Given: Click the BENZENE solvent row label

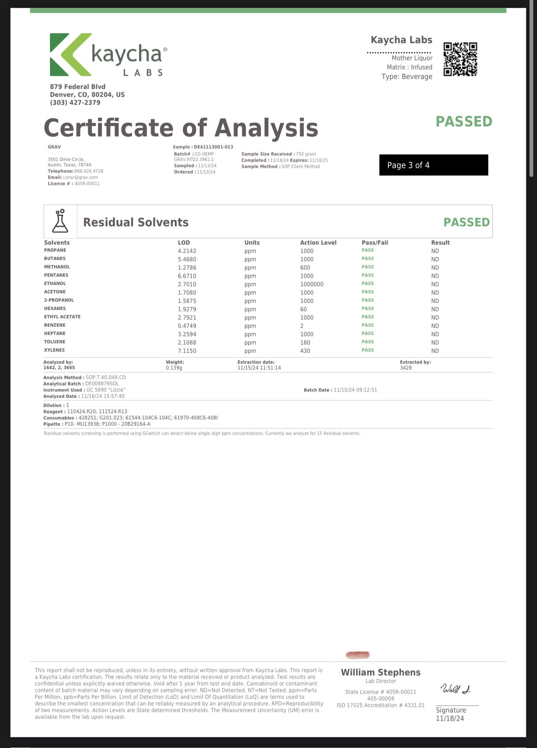Looking at the screenshot, I should pos(55,325).
